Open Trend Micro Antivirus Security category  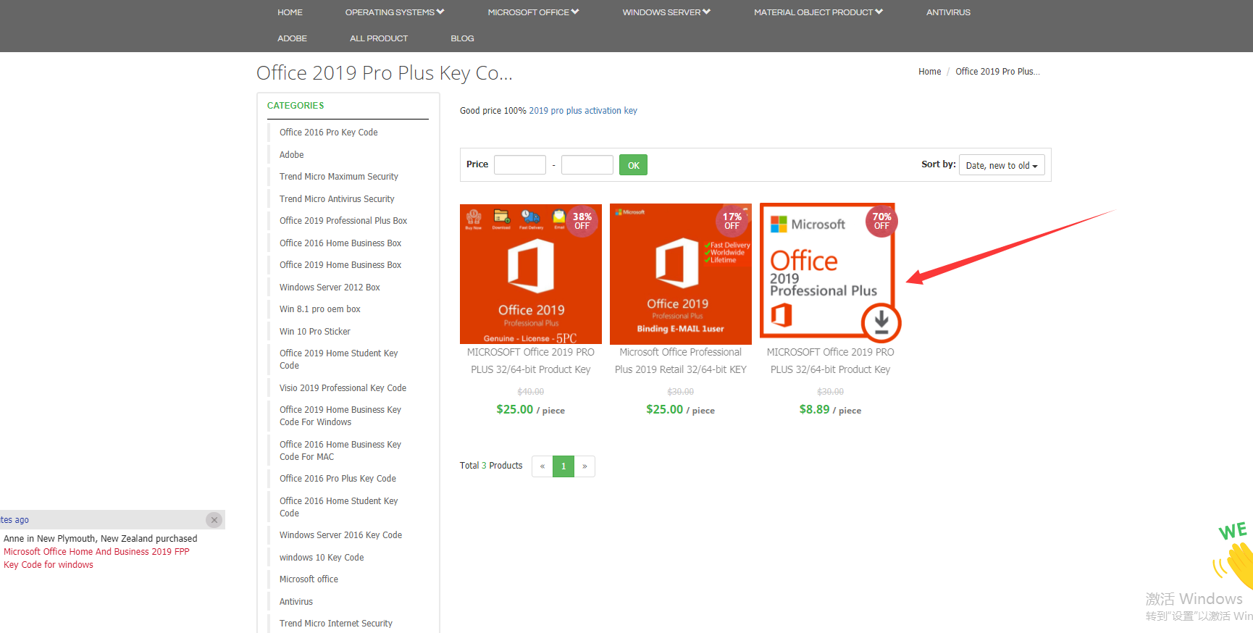[x=337, y=199]
